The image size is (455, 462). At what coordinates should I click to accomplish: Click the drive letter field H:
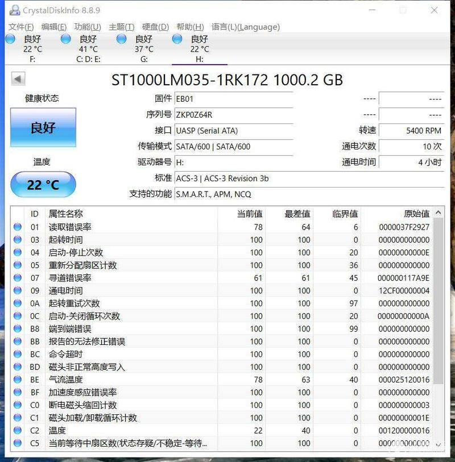pyautogui.click(x=234, y=163)
